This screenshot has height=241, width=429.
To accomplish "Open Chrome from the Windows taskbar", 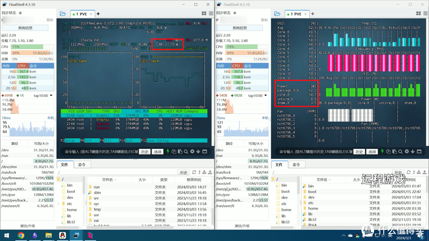I will (21, 235).
